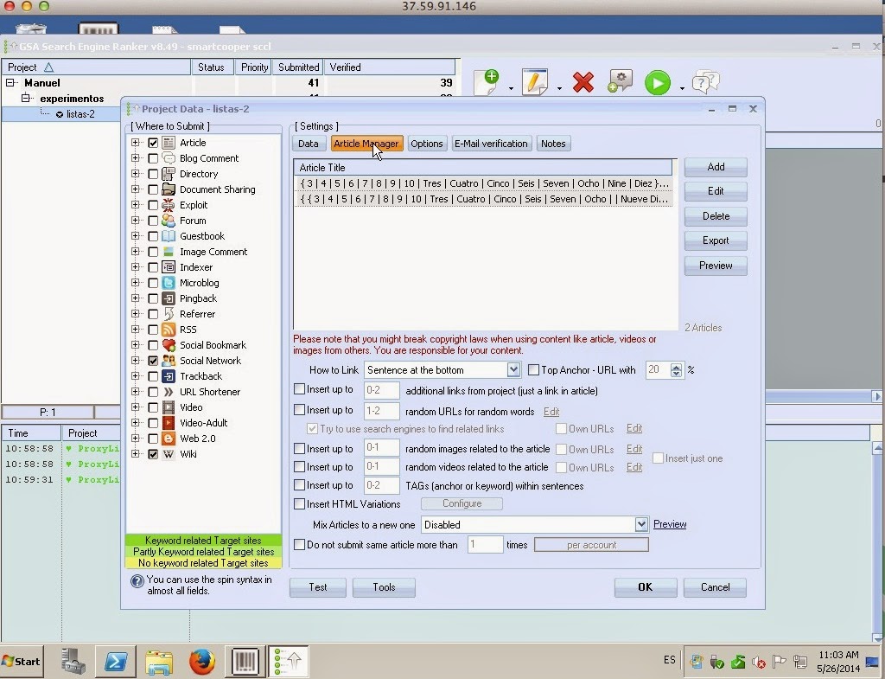This screenshot has height=679, width=885.
Task: Click the Wiki category icon
Action: 169,453
